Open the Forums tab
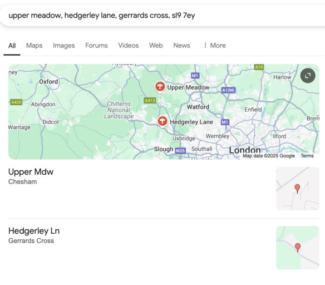The width and height of the screenshot is (325, 285). [97, 46]
